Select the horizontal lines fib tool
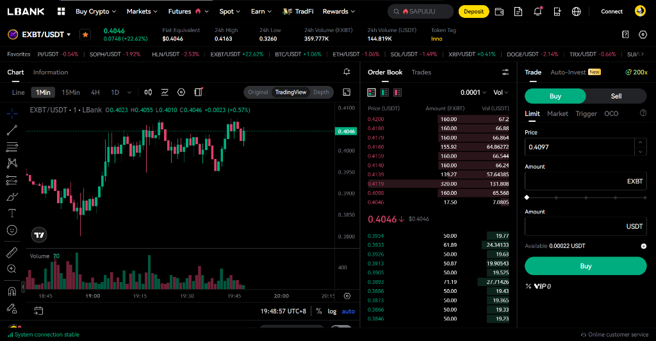This screenshot has height=341, width=656. click(12, 147)
